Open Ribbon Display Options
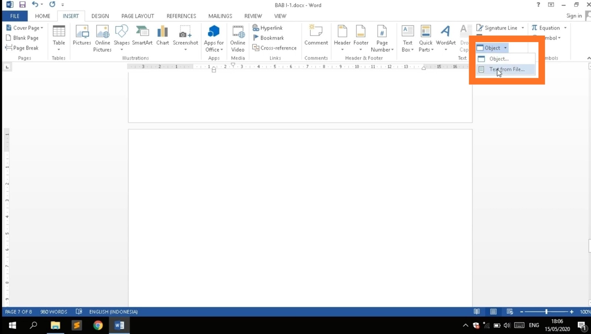Image resolution: width=591 pixels, height=334 pixels. [551, 5]
